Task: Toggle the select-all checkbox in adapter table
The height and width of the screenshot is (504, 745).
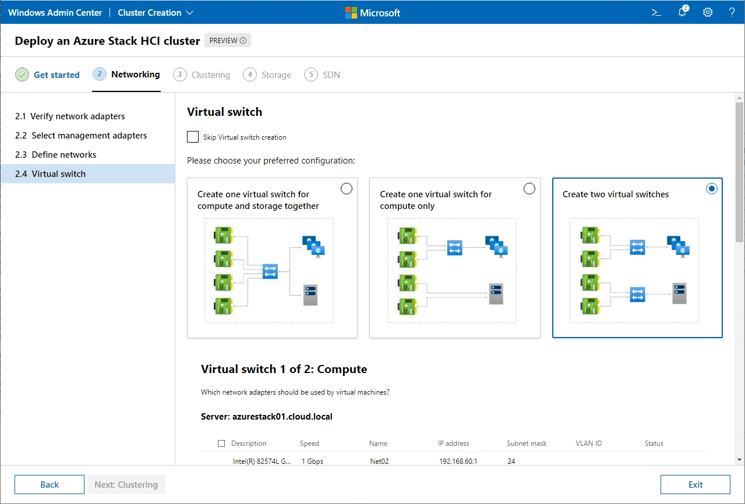Action: tap(221, 443)
